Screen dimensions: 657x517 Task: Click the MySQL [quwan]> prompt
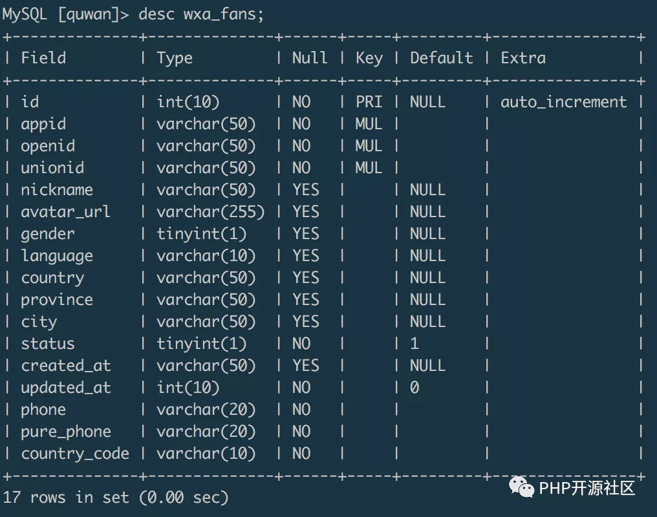(66, 15)
